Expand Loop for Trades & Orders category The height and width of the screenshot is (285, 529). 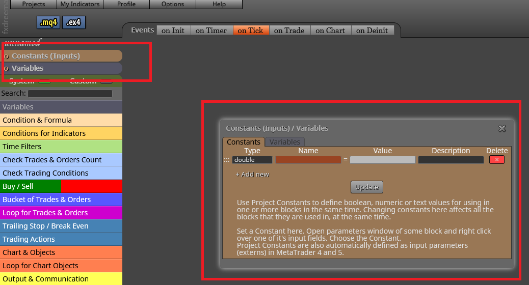61,213
